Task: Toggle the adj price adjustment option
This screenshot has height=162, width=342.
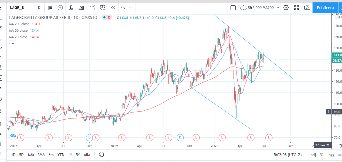Action: coord(313,155)
